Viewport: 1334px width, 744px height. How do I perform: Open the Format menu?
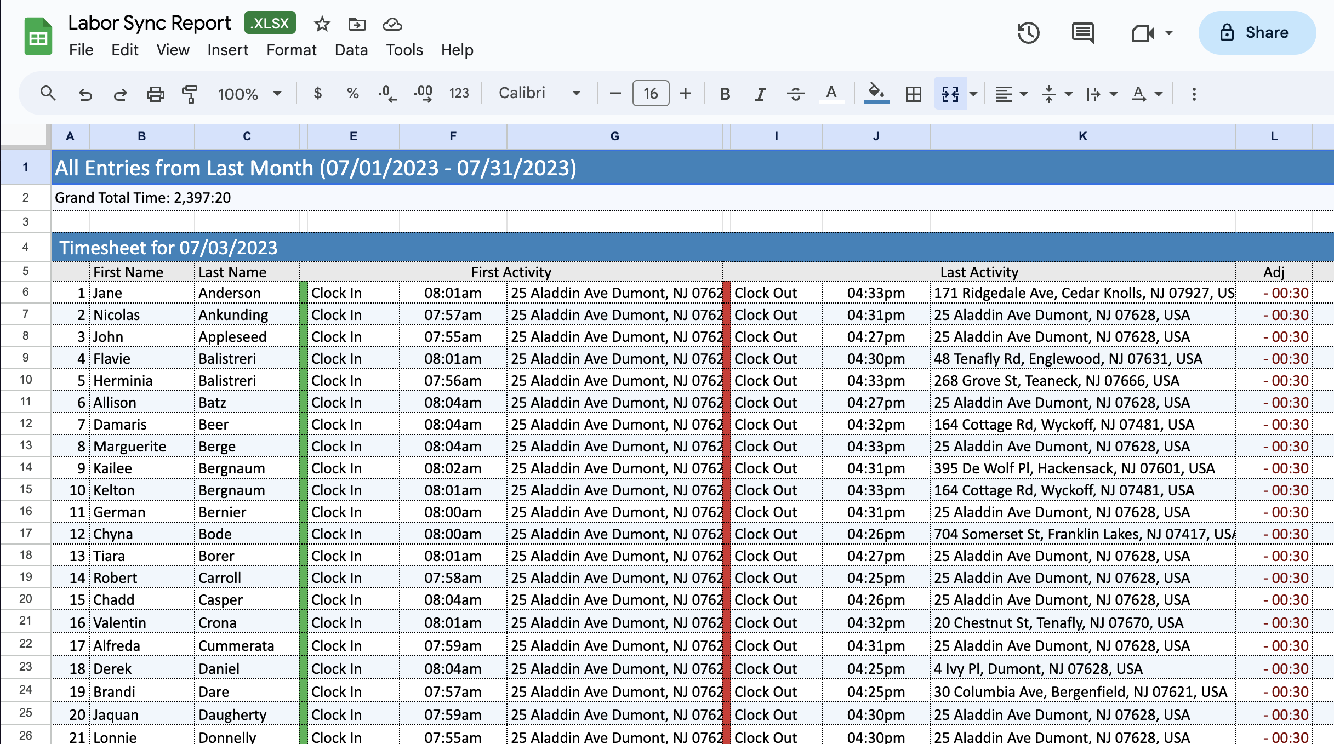click(x=292, y=50)
